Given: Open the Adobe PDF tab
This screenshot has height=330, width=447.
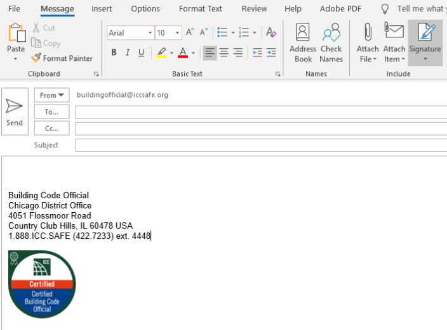Looking at the screenshot, I should tap(340, 9).
